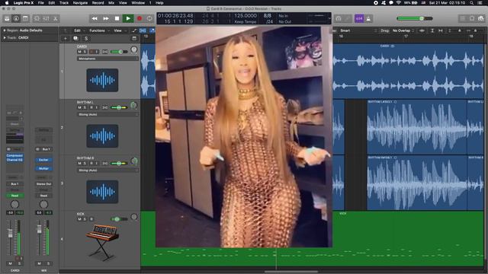Viewport: 488px width, 274px height.
Task: Adjust the CARDI track volume slider
Action: (x=119, y=52)
